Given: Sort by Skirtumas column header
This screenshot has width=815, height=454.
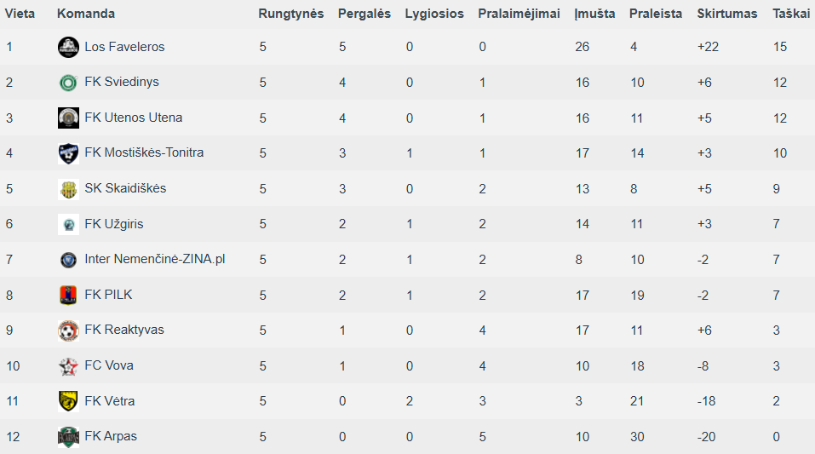Looking at the screenshot, I should (x=727, y=14).
